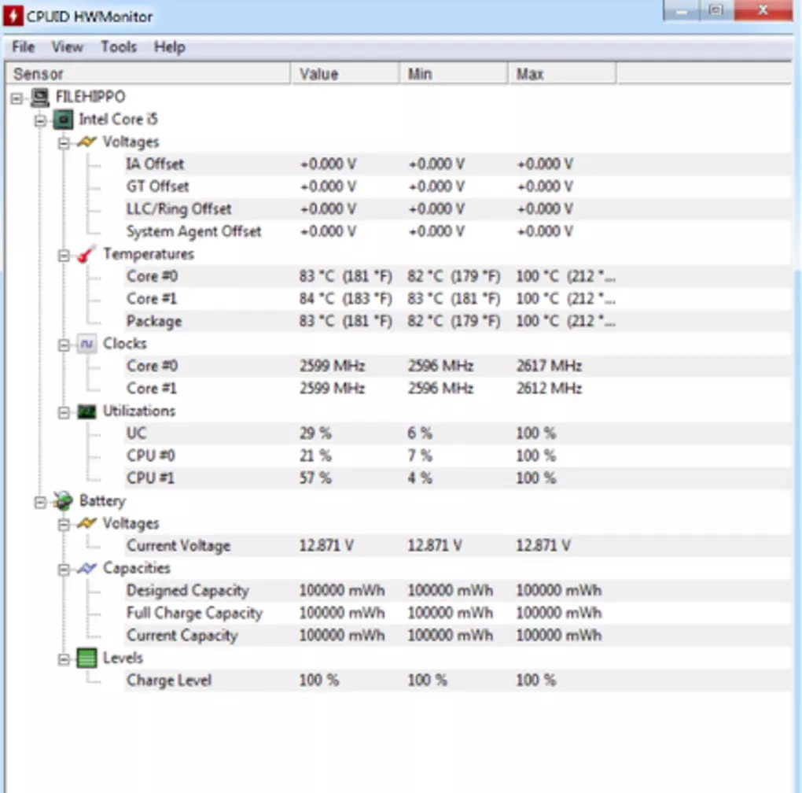Collapse the FILEHIPPO root node
The image size is (802, 793).
[17, 98]
